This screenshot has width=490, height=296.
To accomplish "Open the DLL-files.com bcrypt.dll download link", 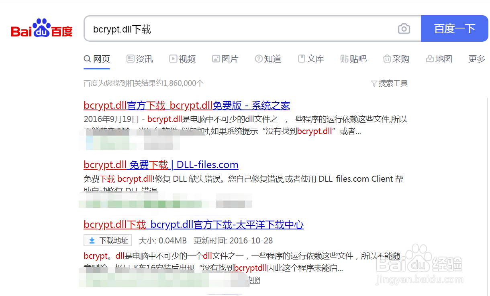I will [161, 164].
